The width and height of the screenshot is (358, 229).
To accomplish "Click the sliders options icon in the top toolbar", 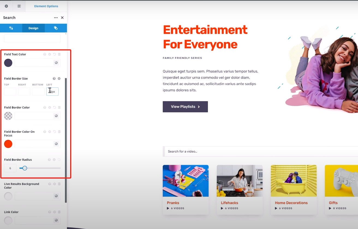I will pos(19,6).
